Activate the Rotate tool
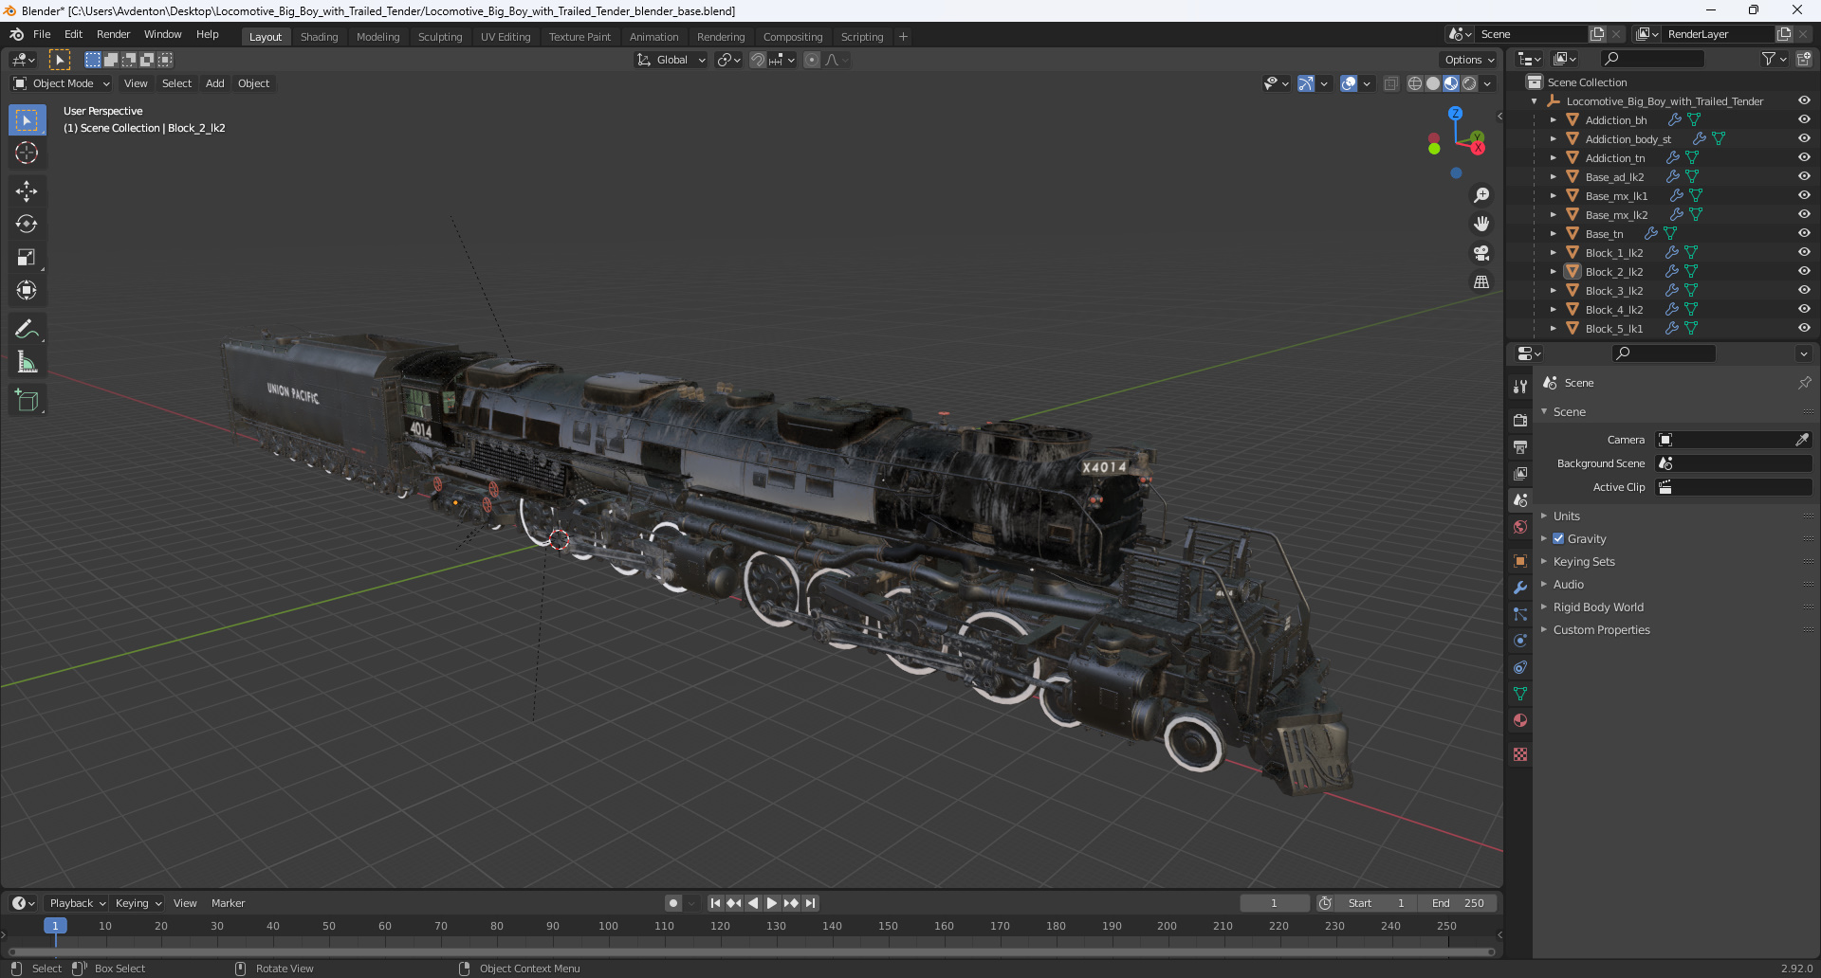The height and width of the screenshot is (978, 1821). coord(27,224)
